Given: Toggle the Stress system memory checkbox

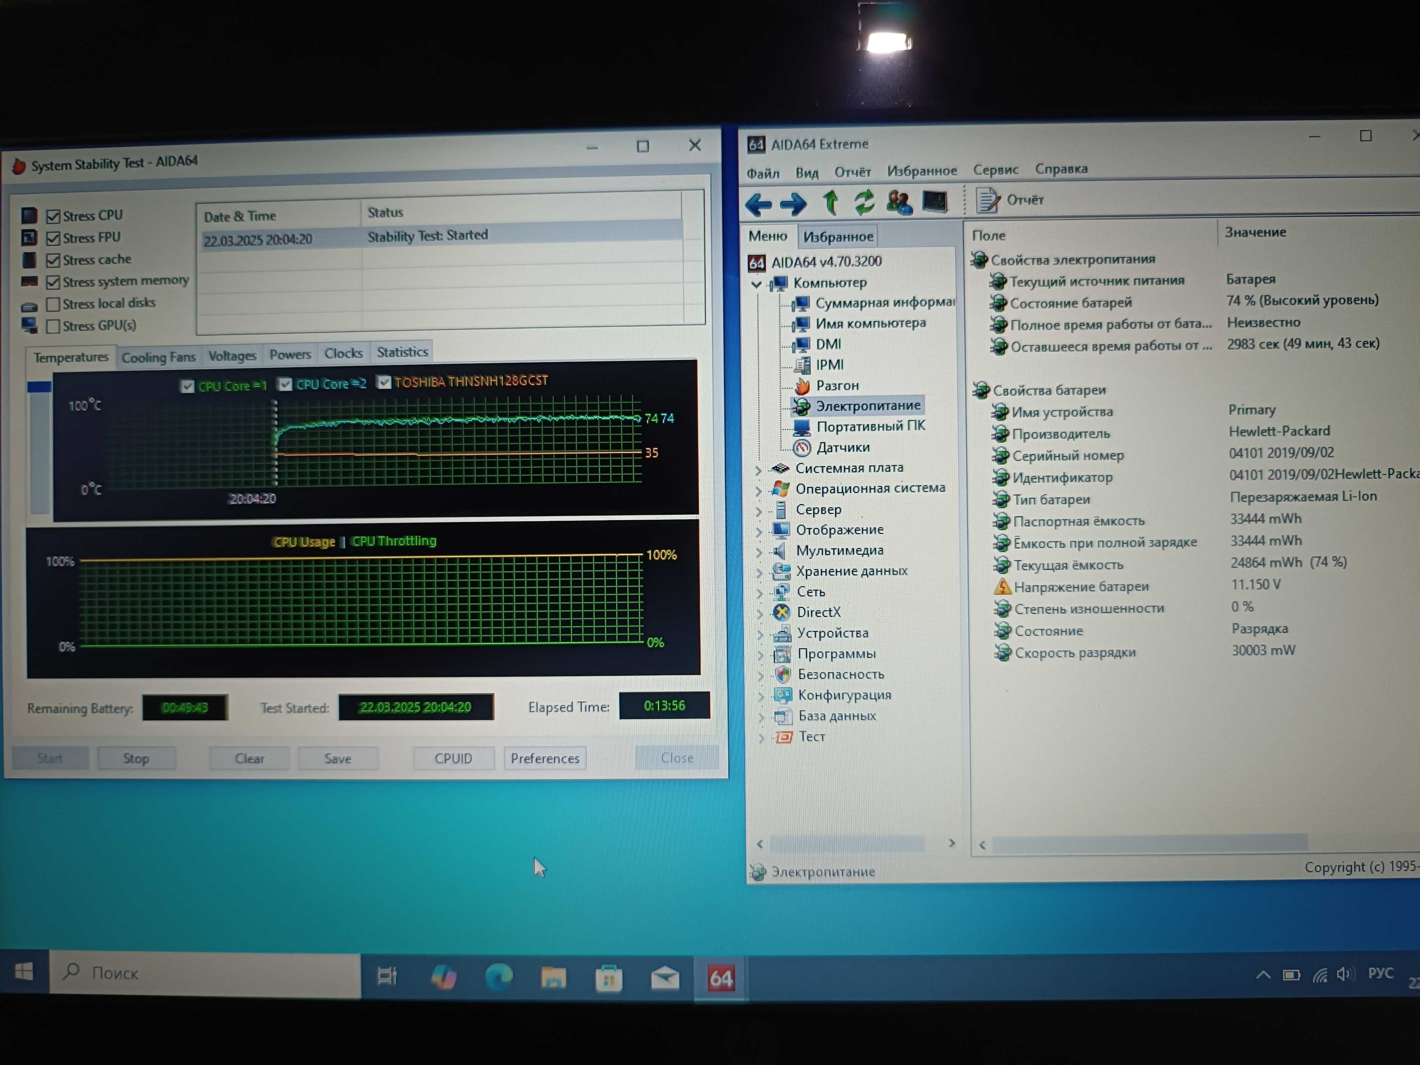Looking at the screenshot, I should pyautogui.click(x=53, y=282).
